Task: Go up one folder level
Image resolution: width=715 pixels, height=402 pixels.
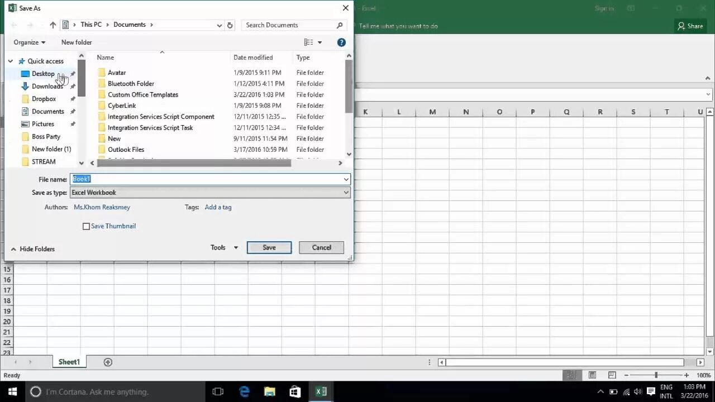Action: (x=53, y=25)
